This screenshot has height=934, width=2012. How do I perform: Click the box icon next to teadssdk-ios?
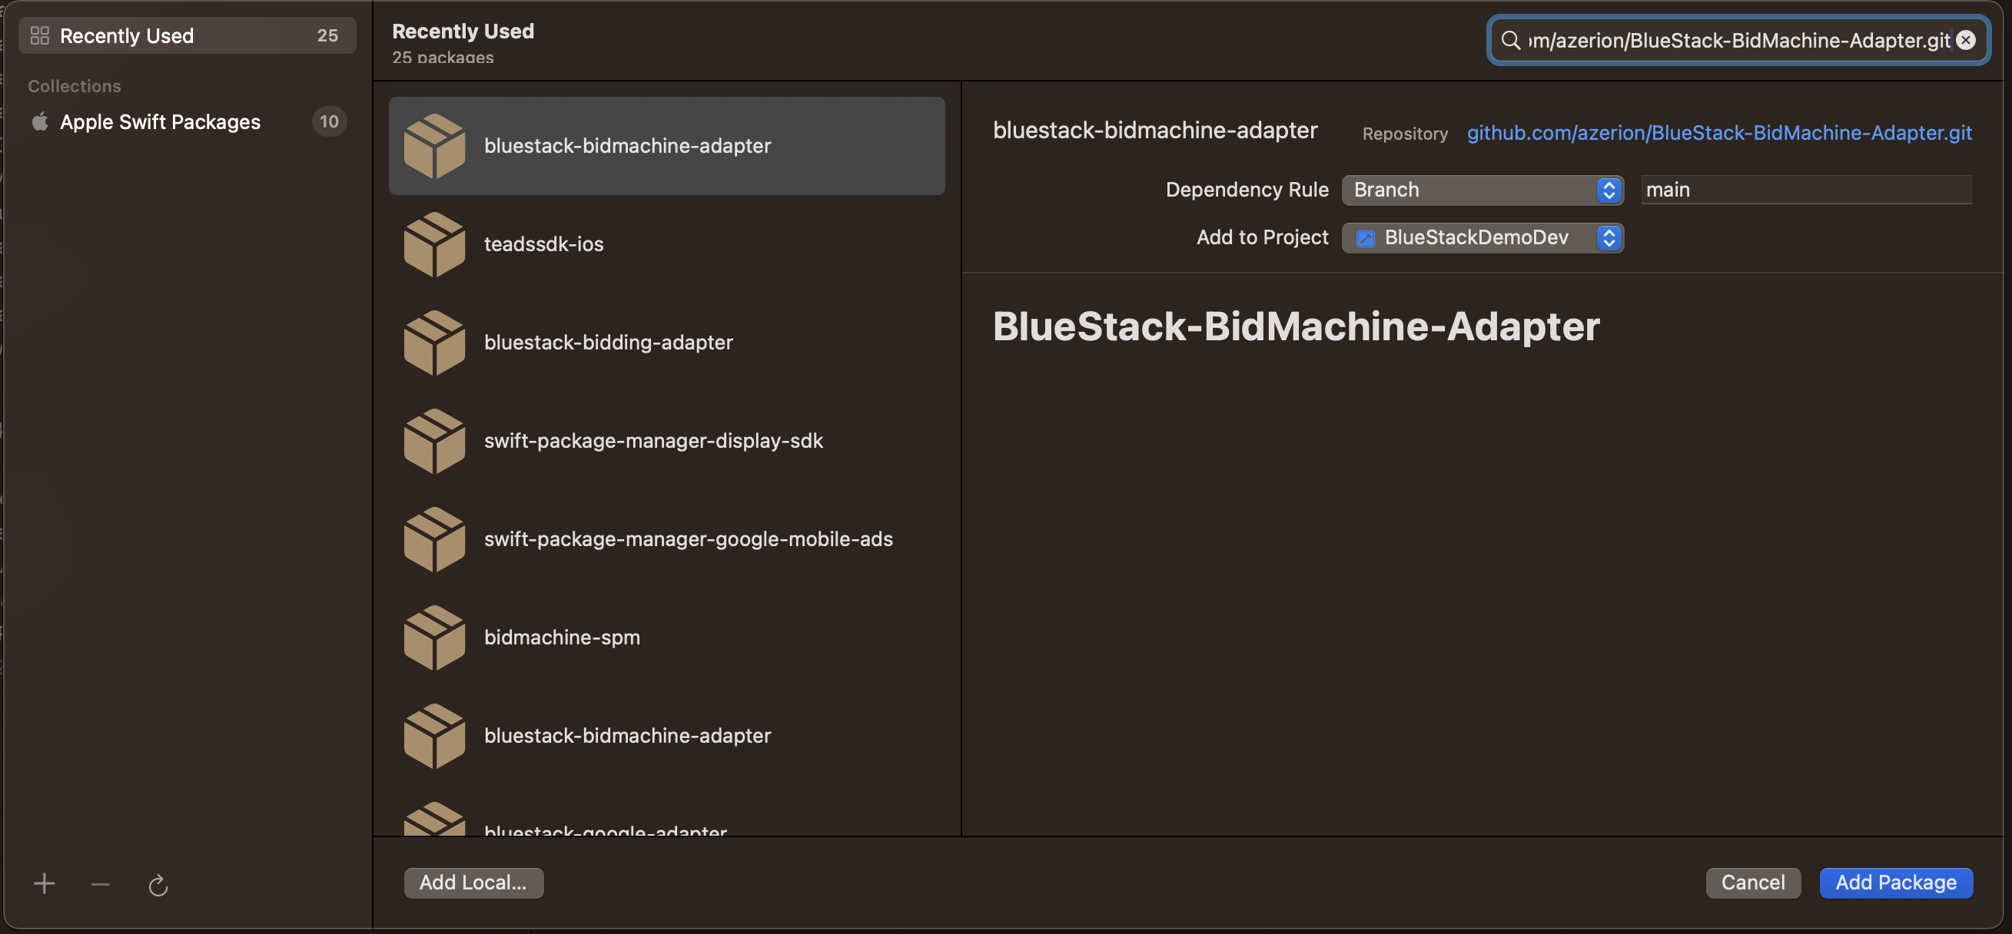(434, 244)
